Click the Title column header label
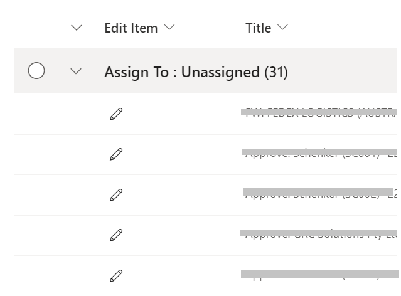Image resolution: width=401 pixels, height=296 pixels. [x=259, y=28]
